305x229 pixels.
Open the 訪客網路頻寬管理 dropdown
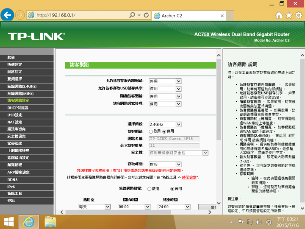tap(165, 104)
